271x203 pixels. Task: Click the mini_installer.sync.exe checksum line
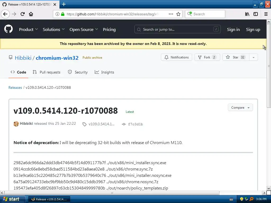tap(90, 163)
